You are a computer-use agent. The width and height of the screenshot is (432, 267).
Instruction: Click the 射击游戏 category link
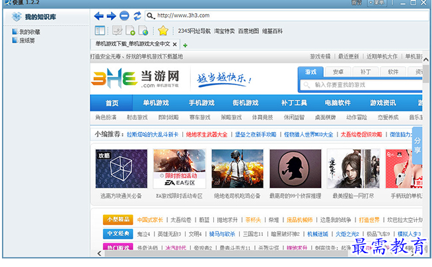(137, 117)
